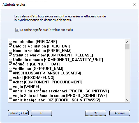Enable Achat (COMPONENT_PROCUREMENT) checkbox
The image size is (139, 123).
10,82
